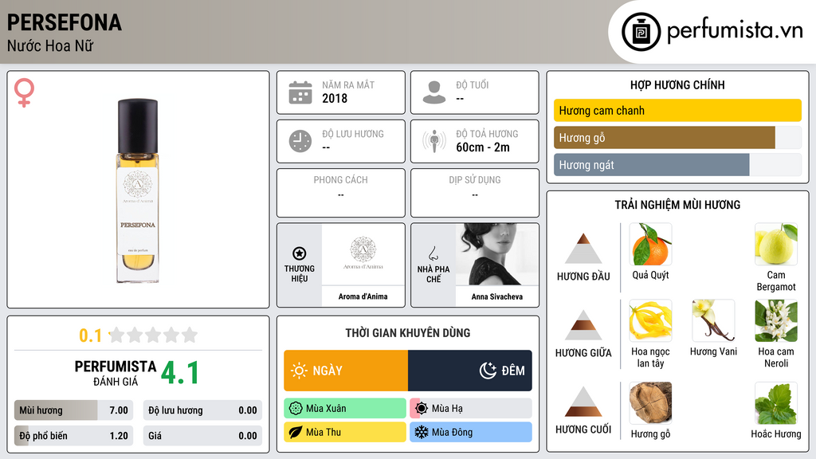The height and width of the screenshot is (459, 816).
Task: Click the nose icon above Nhà pha chế
Action: tap(433, 253)
